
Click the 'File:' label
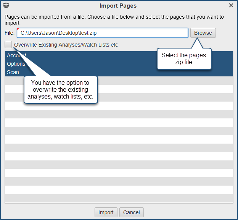pyautogui.click(x=10, y=33)
